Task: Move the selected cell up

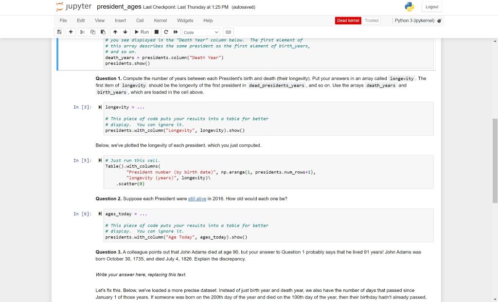Action: (115, 32)
